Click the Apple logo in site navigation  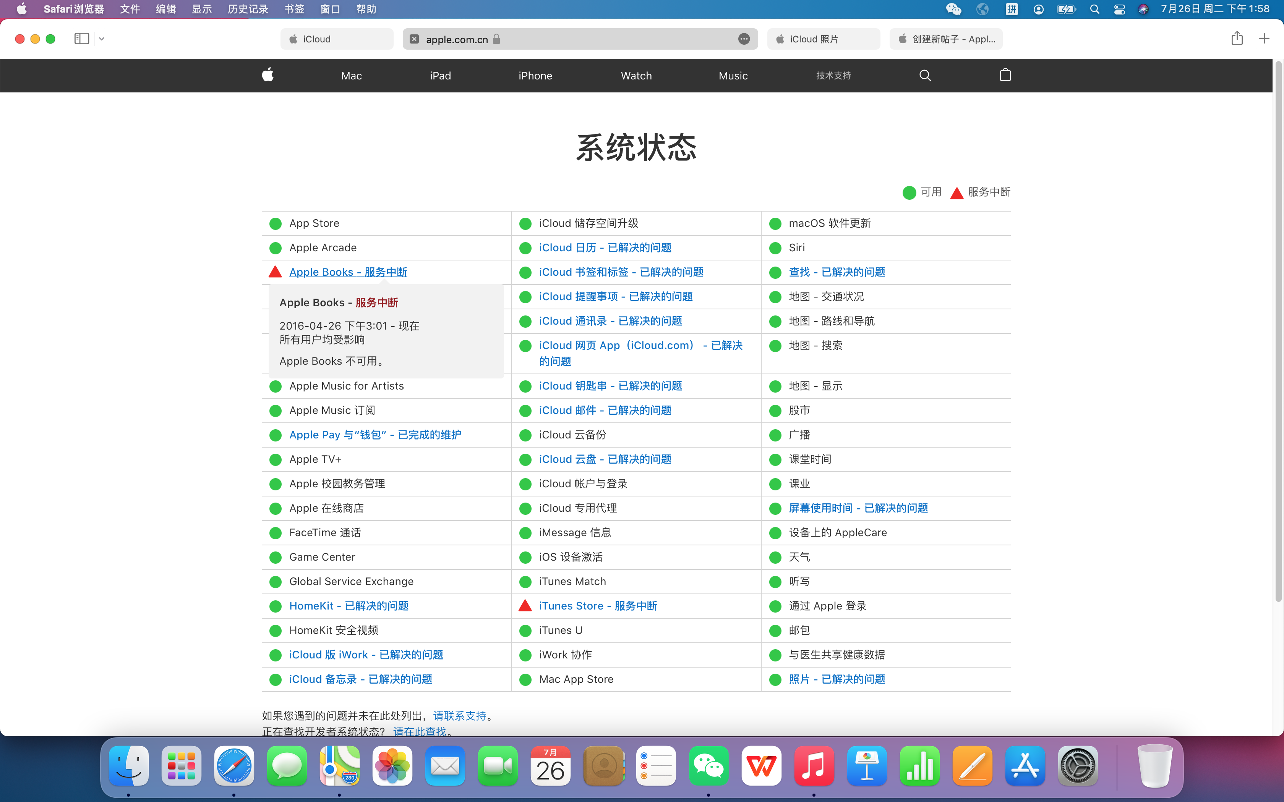tap(268, 75)
